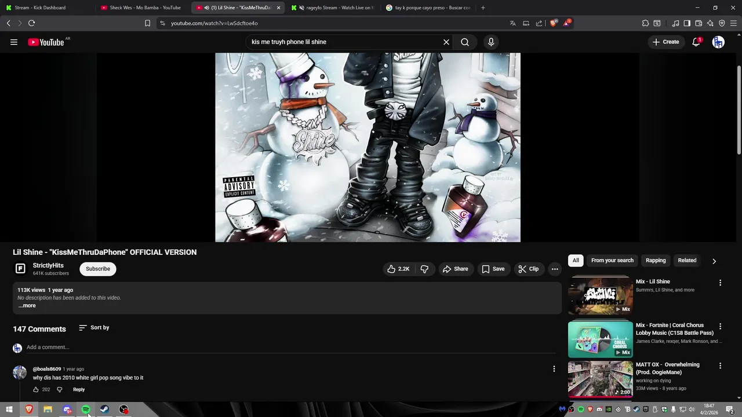742x417 pixels.
Task: Open the video's three-dot more actions
Action: [x=555, y=269]
